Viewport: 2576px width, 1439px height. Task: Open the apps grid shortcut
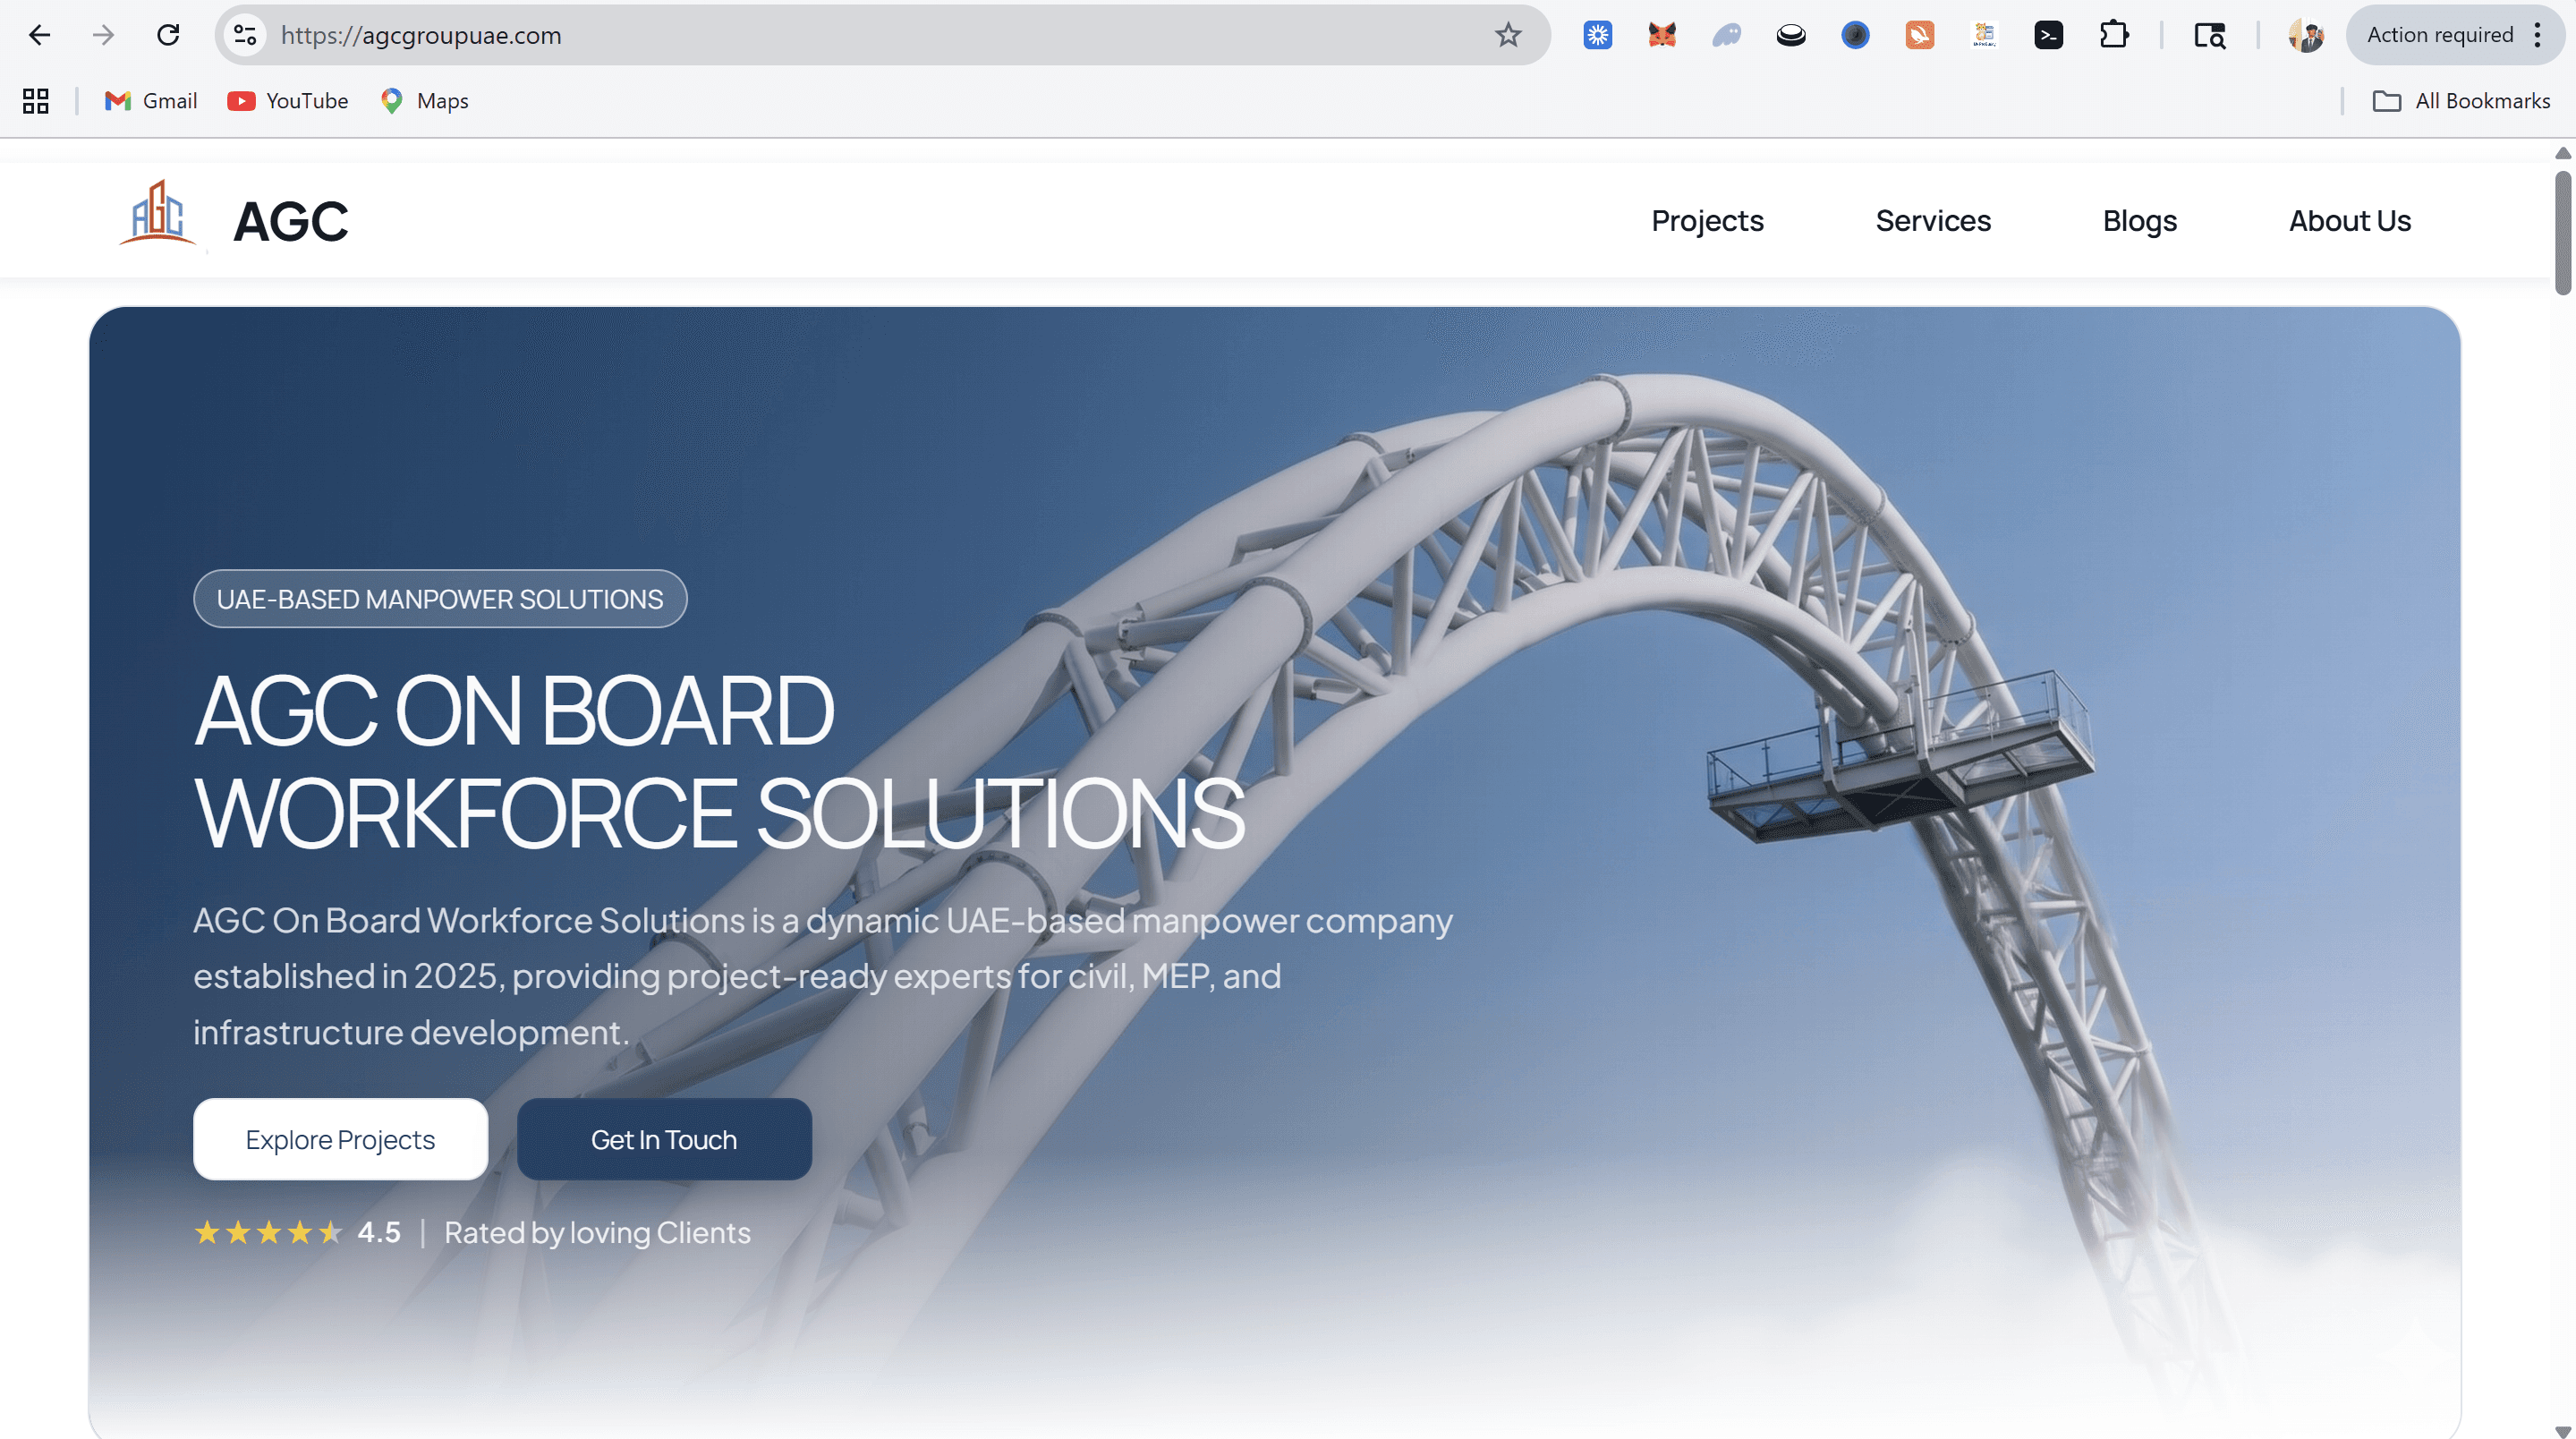(x=36, y=101)
